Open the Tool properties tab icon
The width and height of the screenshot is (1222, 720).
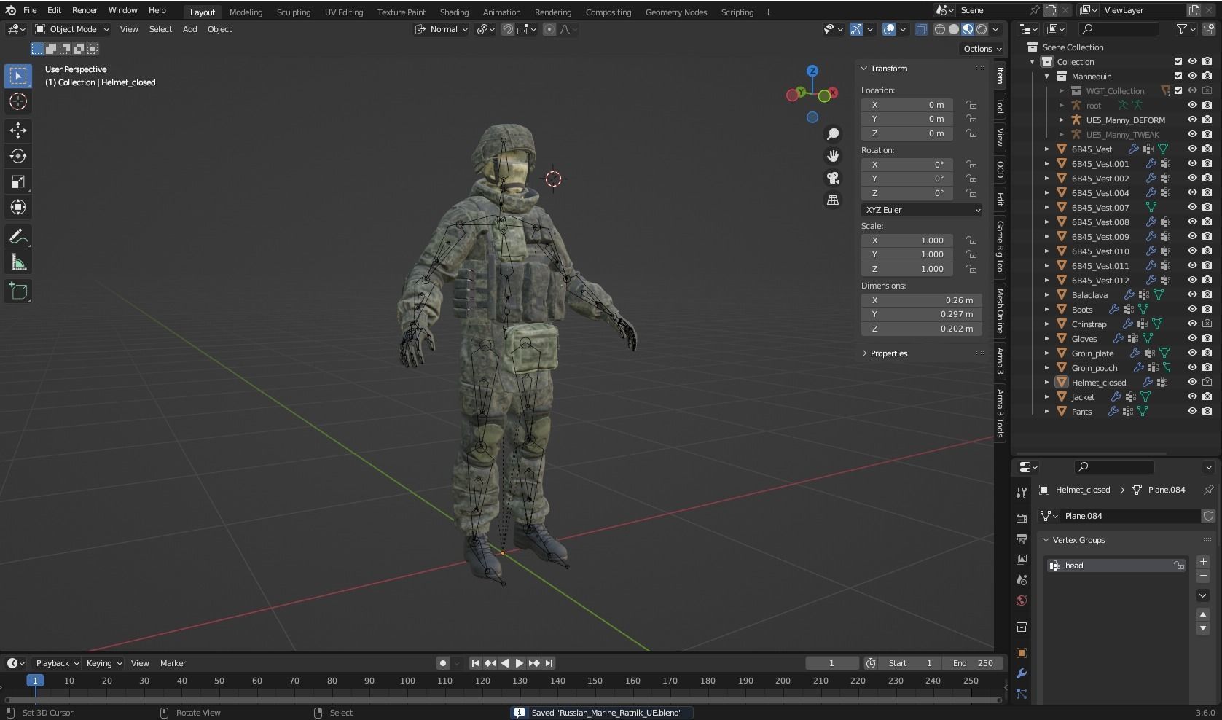(x=1022, y=493)
